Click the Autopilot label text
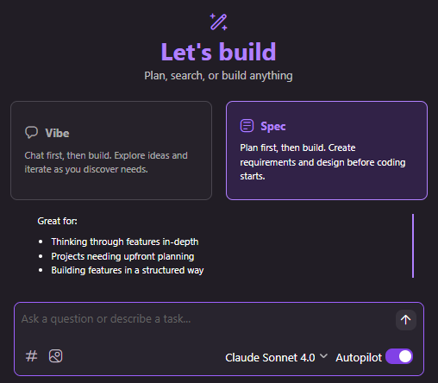 click(359, 358)
